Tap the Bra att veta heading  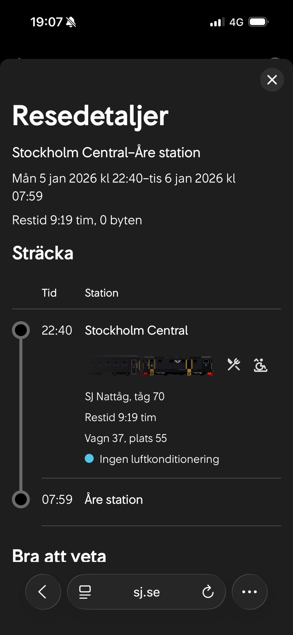tap(59, 556)
